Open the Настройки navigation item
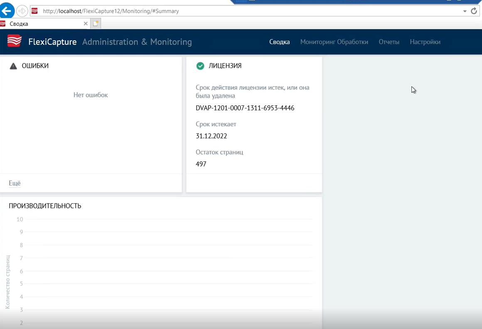Screen dimensions: 482x329 point(425,42)
